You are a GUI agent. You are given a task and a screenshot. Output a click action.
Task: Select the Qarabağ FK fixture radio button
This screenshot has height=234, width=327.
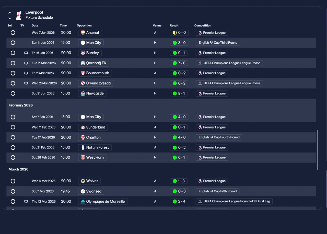click(13, 63)
